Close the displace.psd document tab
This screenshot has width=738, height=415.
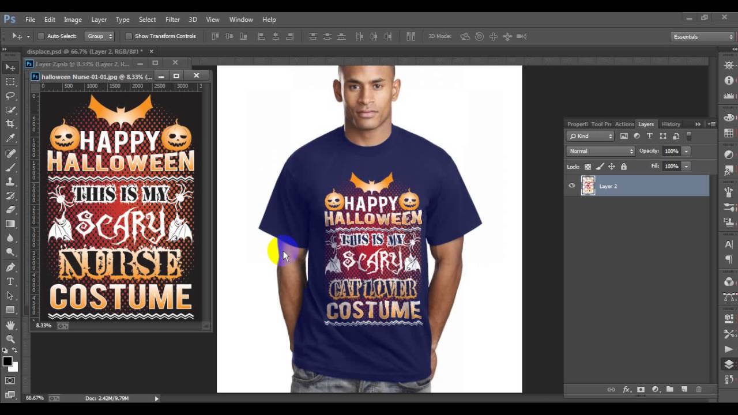pyautogui.click(x=152, y=51)
